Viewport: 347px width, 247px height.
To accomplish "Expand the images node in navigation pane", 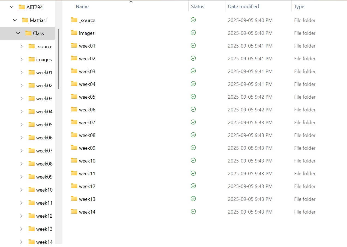I will (x=21, y=59).
